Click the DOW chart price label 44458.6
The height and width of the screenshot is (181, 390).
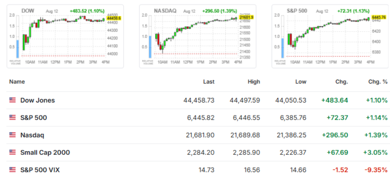(x=114, y=18)
